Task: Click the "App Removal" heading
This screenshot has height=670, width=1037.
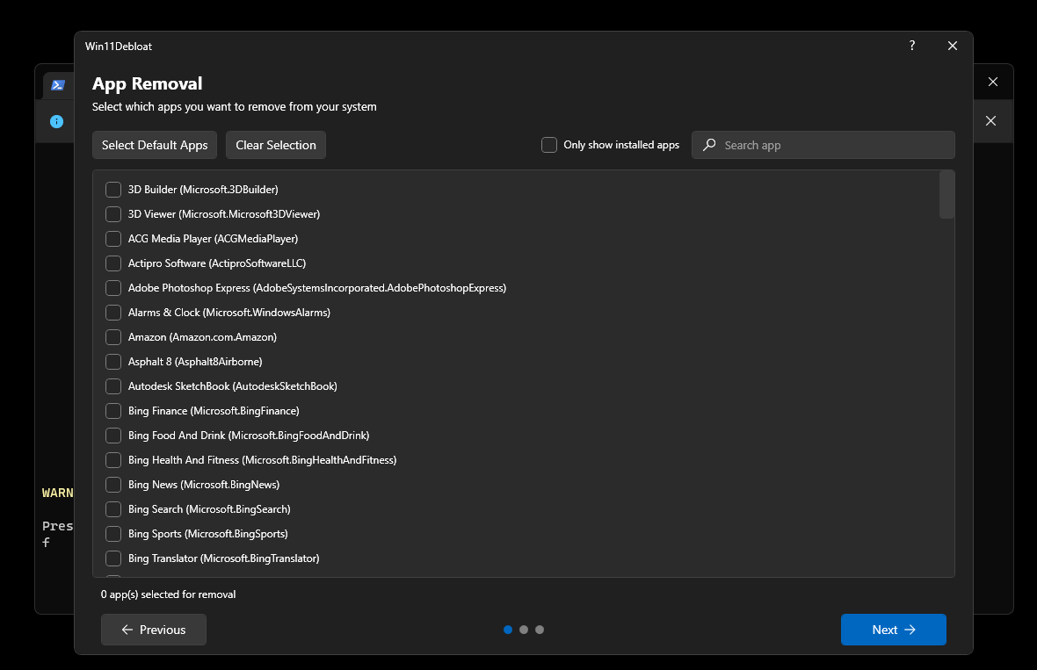Action: click(147, 84)
